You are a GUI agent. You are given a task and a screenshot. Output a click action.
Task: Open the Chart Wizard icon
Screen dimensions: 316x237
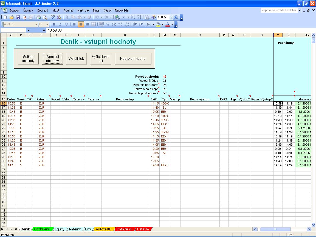coord(147,17)
